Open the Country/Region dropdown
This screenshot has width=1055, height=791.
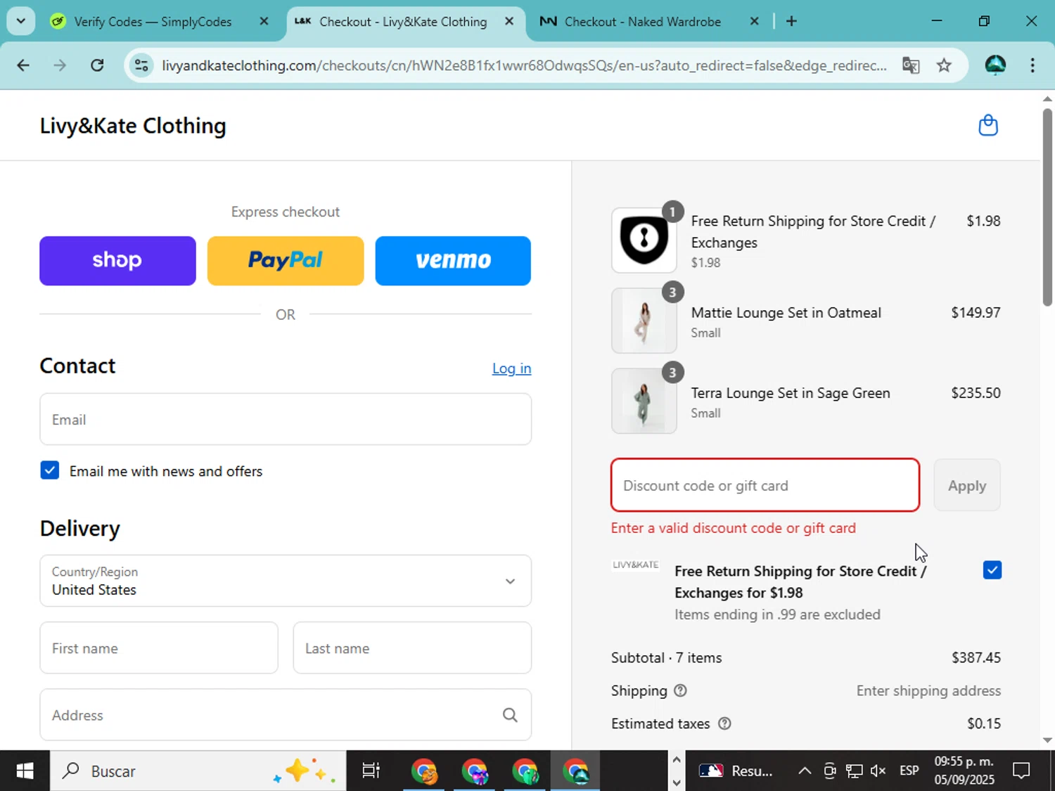pos(286,581)
